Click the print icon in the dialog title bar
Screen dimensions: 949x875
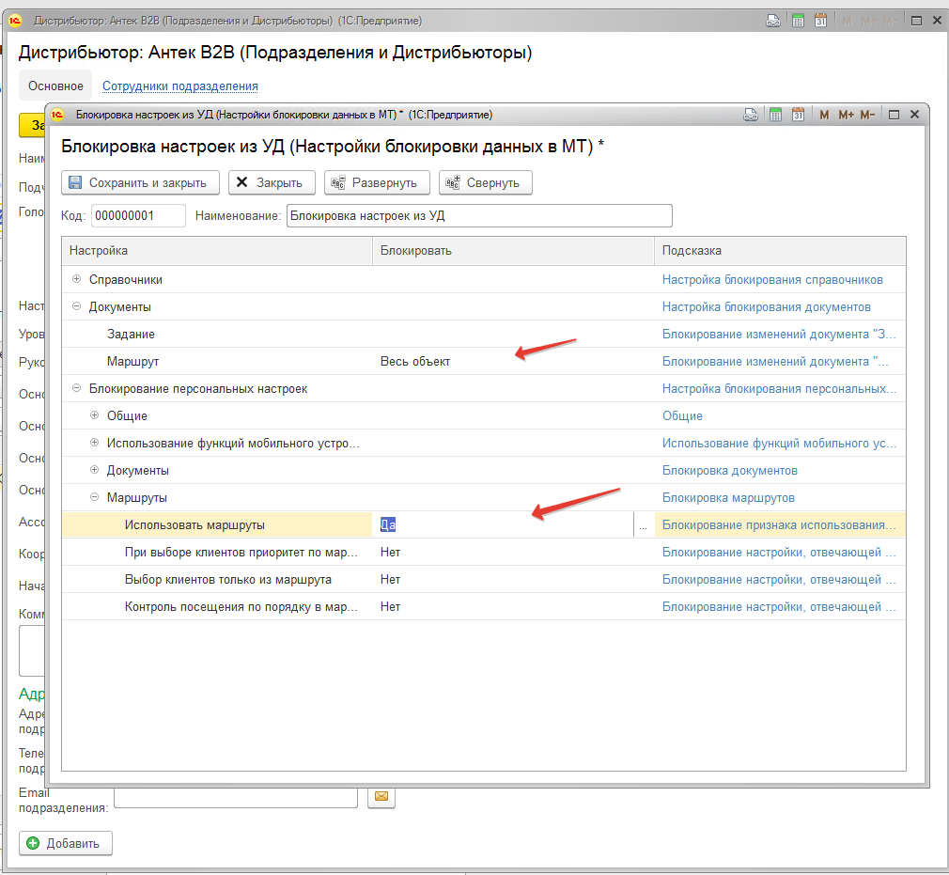(x=751, y=115)
